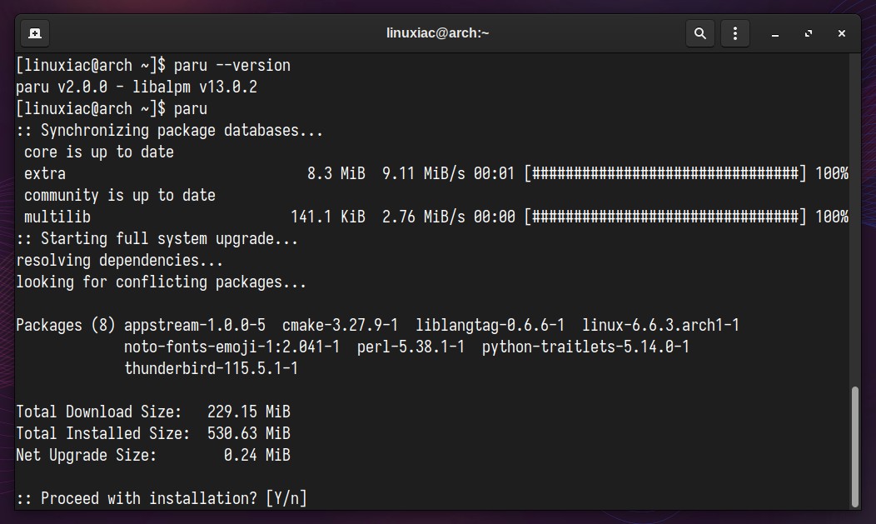
Task: Click the '141.1 KiB' download size
Action: point(328,217)
